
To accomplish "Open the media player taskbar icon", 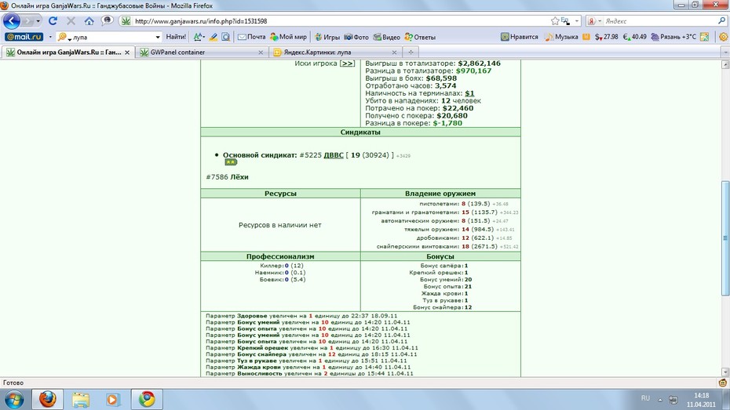I will (113, 399).
